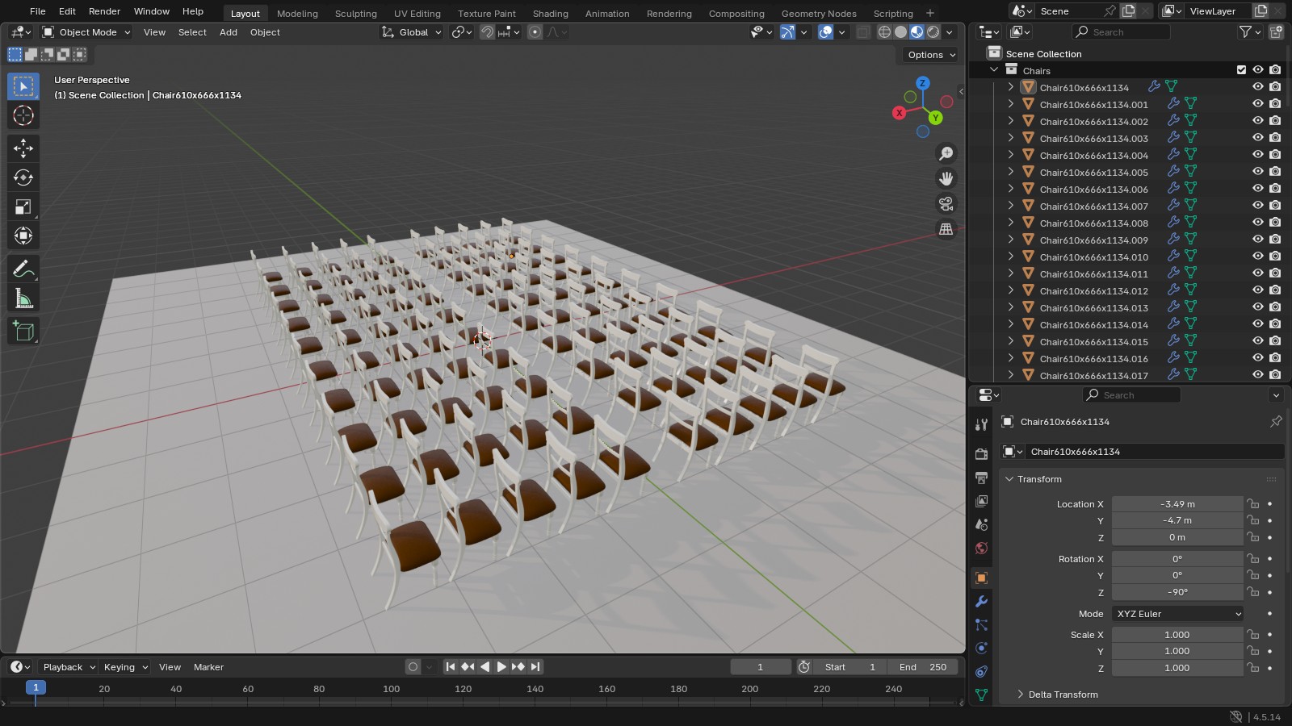Click the Rotation Z value field
The height and width of the screenshot is (726, 1292).
1177,592
